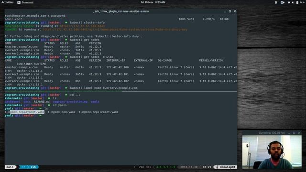Click the battery status icon
This screenshot has height=172, width=306.
click(297, 2)
